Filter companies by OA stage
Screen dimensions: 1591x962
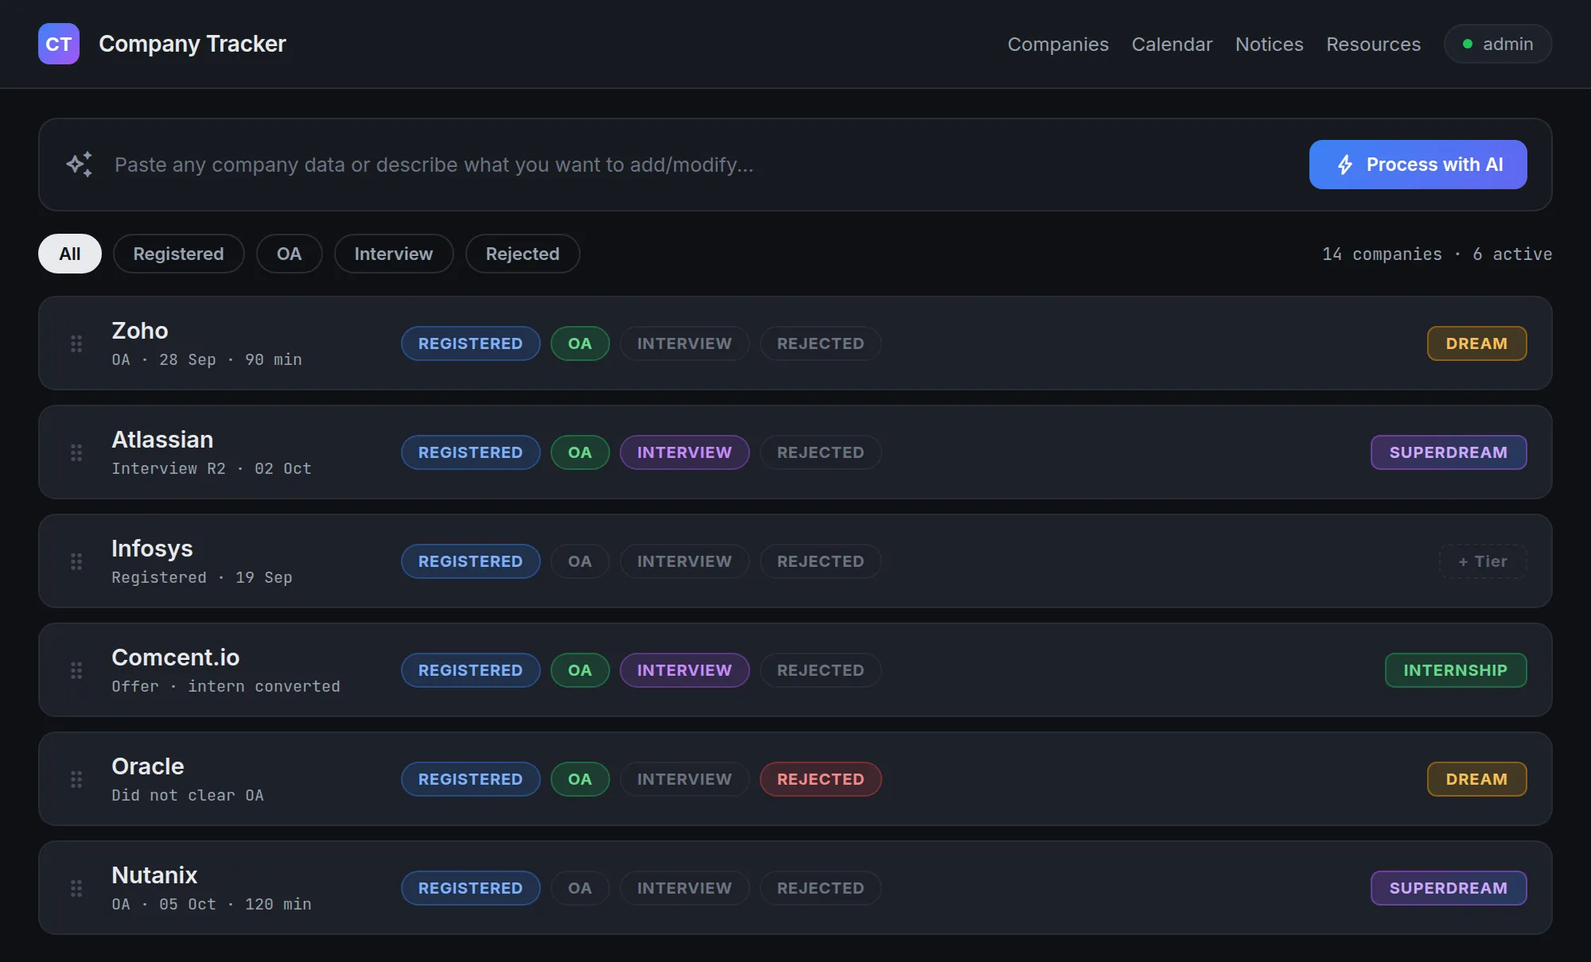pyautogui.click(x=289, y=254)
